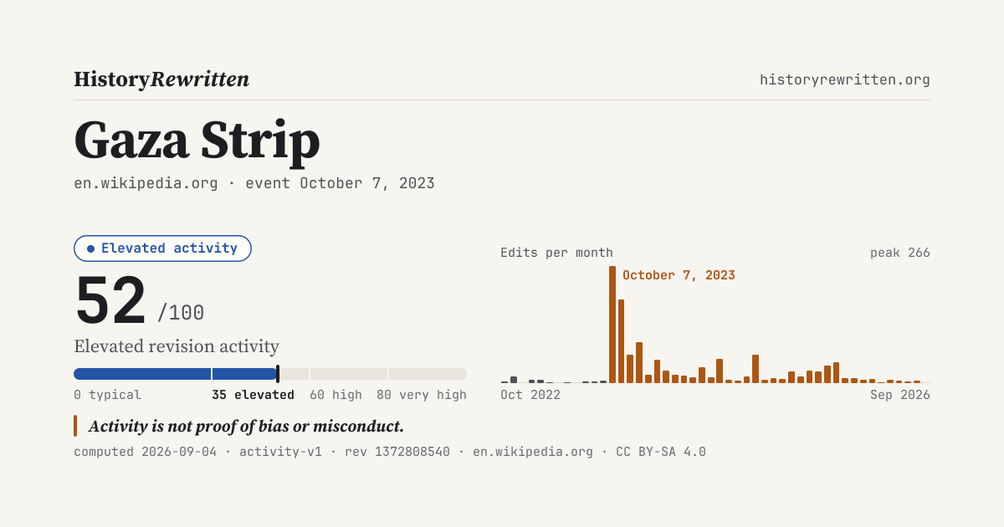Click the 'Oct 2022' axis label
The height and width of the screenshot is (527, 1004).
pos(530,395)
